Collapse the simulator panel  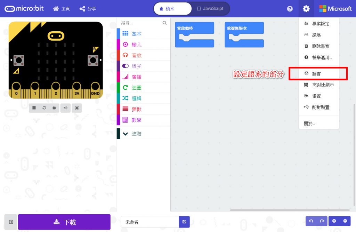pos(11,222)
